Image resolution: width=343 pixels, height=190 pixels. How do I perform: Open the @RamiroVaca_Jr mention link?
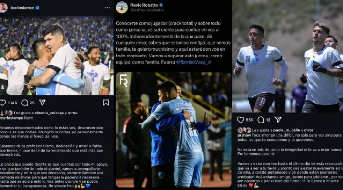[x=193, y=62]
